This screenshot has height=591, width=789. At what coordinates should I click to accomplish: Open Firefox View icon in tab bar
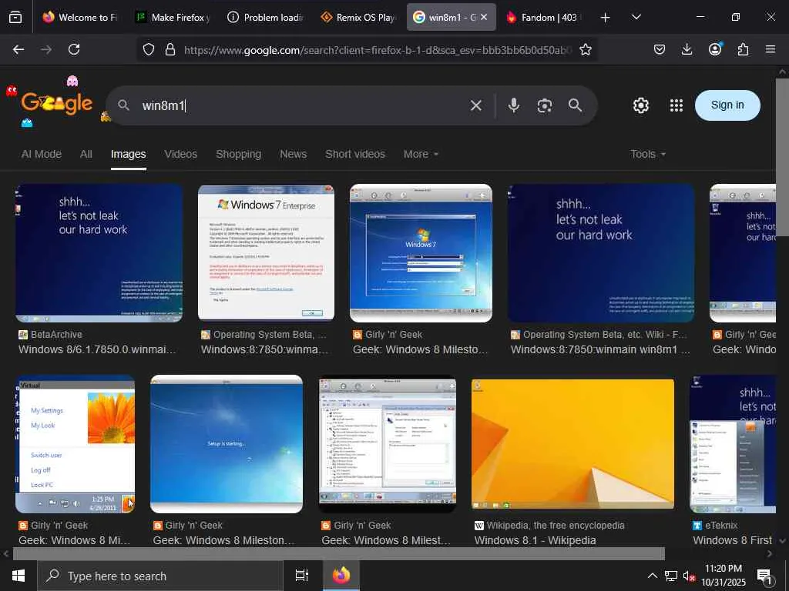point(15,17)
